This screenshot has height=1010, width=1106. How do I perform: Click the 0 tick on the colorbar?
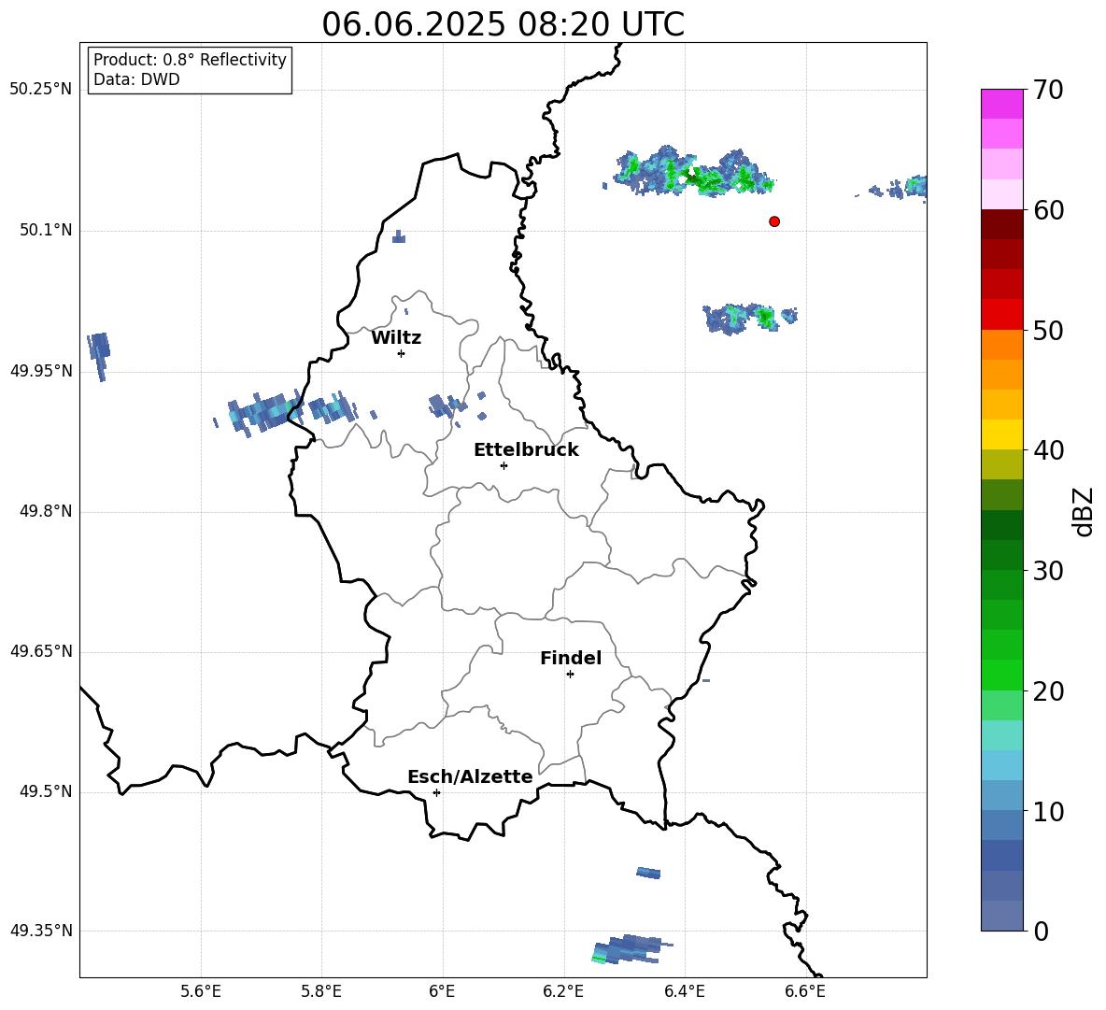click(1041, 931)
